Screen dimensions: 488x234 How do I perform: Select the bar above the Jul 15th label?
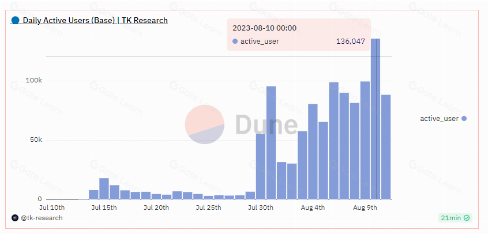coord(104,188)
